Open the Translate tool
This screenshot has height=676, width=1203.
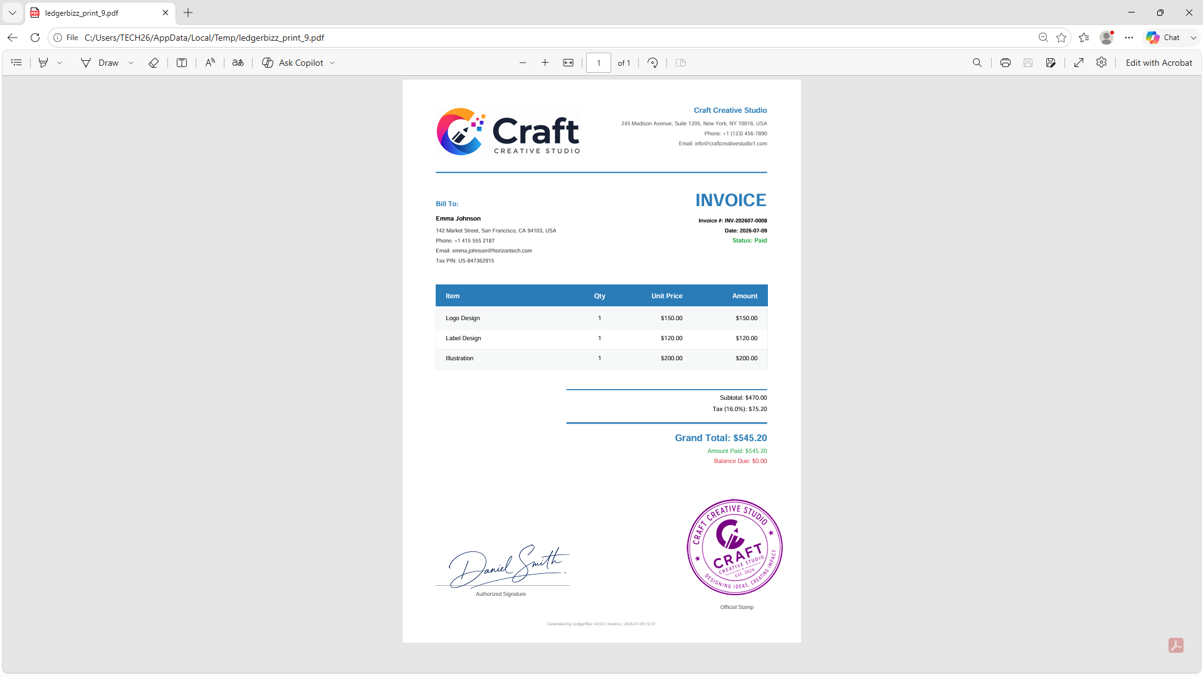point(238,63)
